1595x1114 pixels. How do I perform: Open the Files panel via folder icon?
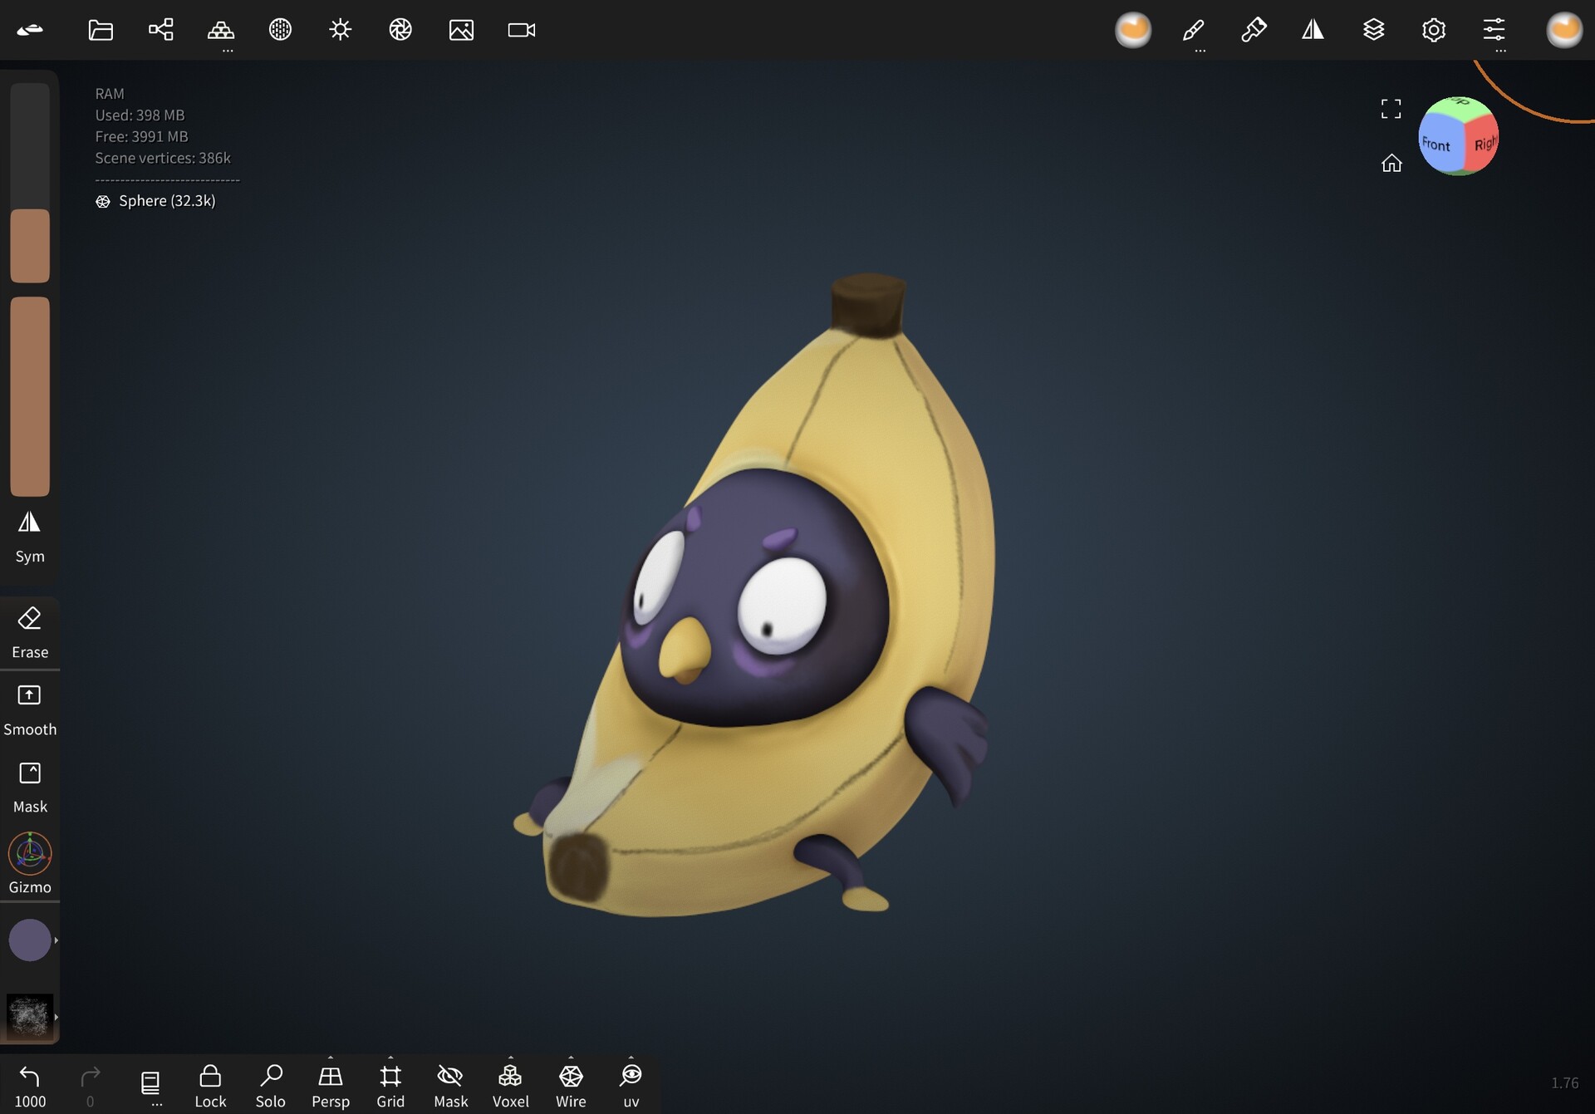tap(100, 30)
